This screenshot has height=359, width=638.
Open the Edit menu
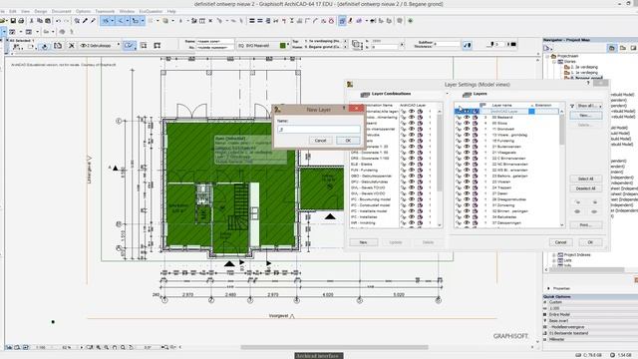[x=13, y=11]
